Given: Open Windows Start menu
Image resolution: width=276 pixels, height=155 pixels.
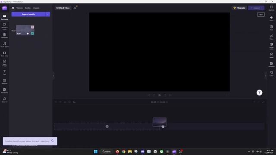Looking at the screenshot, I should coord(96,152).
